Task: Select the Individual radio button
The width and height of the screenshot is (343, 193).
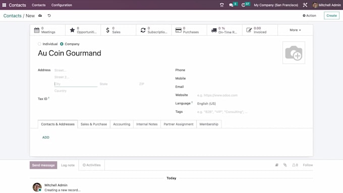Action: coord(39,44)
